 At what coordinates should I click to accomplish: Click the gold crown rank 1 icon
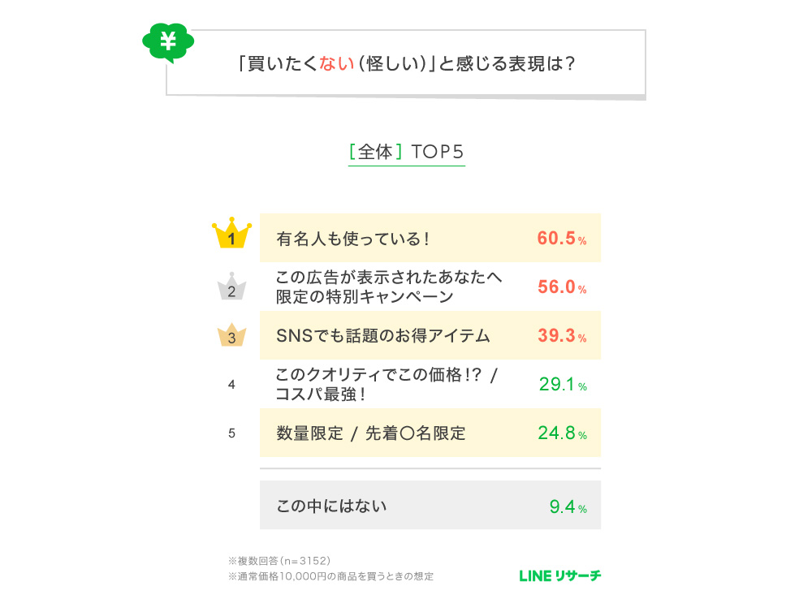coord(232,235)
